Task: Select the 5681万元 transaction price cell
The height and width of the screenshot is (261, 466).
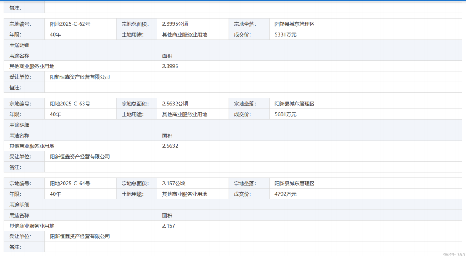Action: [x=285, y=114]
